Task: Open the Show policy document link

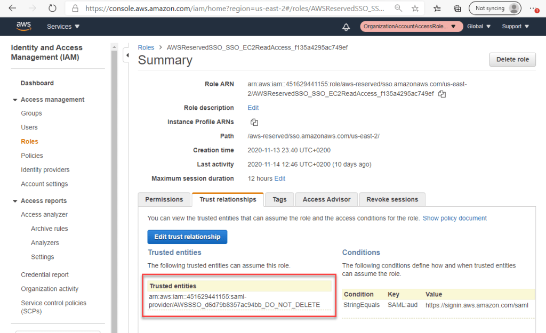Action: click(x=454, y=218)
